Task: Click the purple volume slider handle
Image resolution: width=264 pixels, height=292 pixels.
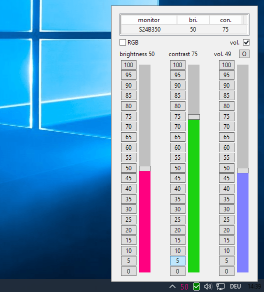Action: (243, 171)
